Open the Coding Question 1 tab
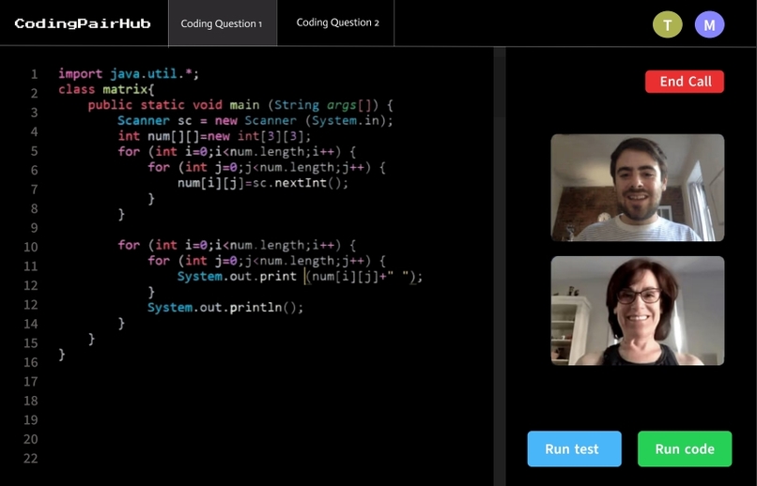Image resolution: width=757 pixels, height=486 pixels. pyautogui.click(x=223, y=23)
